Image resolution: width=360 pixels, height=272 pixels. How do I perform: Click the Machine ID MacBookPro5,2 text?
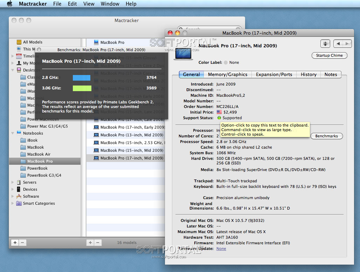[230, 95]
